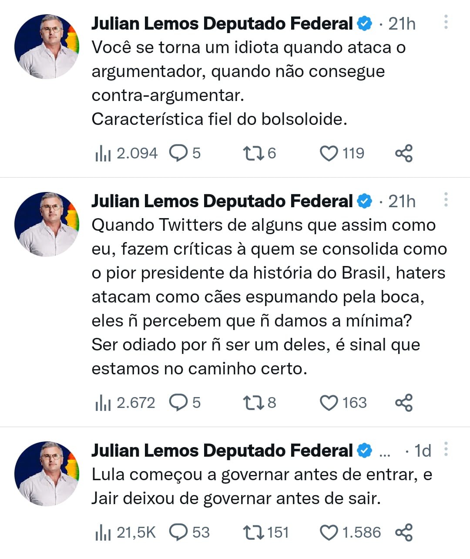
Task: Open Julian Lemos profile from first tweet name
Action: tap(222, 24)
